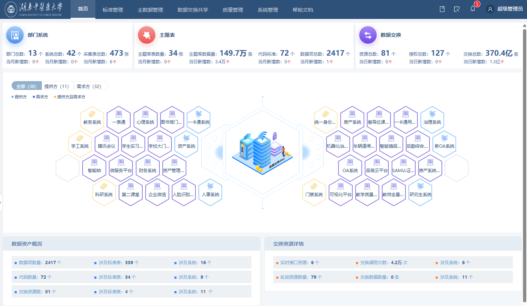The height and width of the screenshot is (306, 527).
Task: Expand the collapsed left side panel handle
Action: (1, 203)
